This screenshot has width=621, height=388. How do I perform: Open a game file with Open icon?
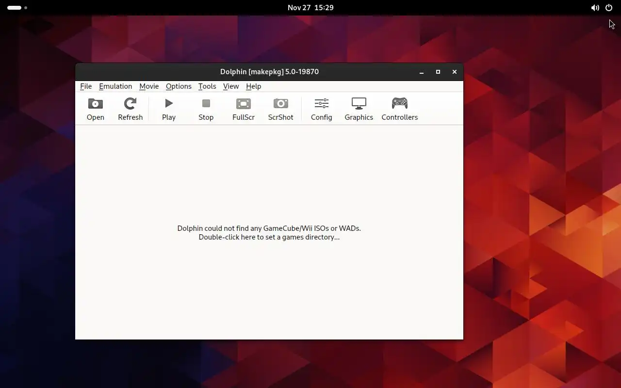point(95,109)
